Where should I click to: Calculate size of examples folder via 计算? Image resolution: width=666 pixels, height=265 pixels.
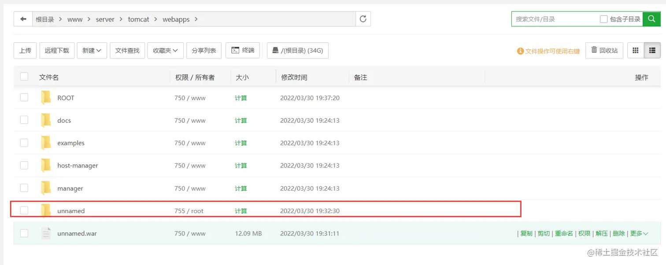click(x=241, y=143)
